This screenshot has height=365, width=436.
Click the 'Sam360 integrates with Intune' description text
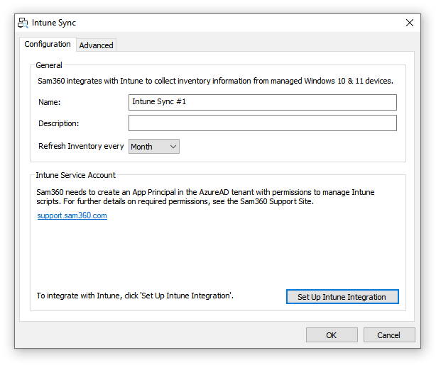point(215,81)
